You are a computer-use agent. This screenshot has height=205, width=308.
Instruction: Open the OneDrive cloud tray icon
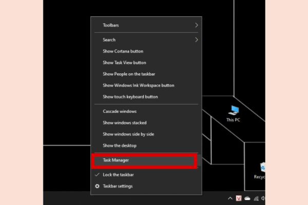(247, 198)
